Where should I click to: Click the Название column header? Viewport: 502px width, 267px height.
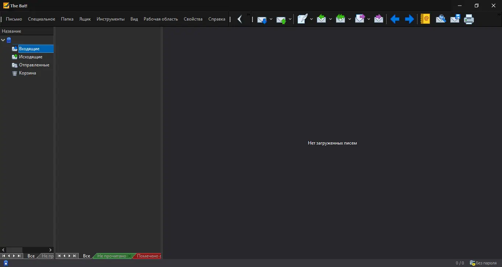(x=27, y=31)
